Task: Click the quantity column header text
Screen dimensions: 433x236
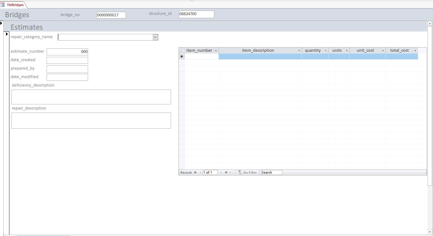Action: 313,51
